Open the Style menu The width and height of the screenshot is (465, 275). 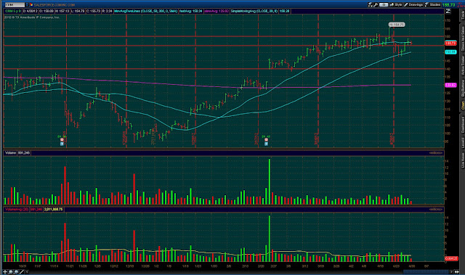coord(396,5)
